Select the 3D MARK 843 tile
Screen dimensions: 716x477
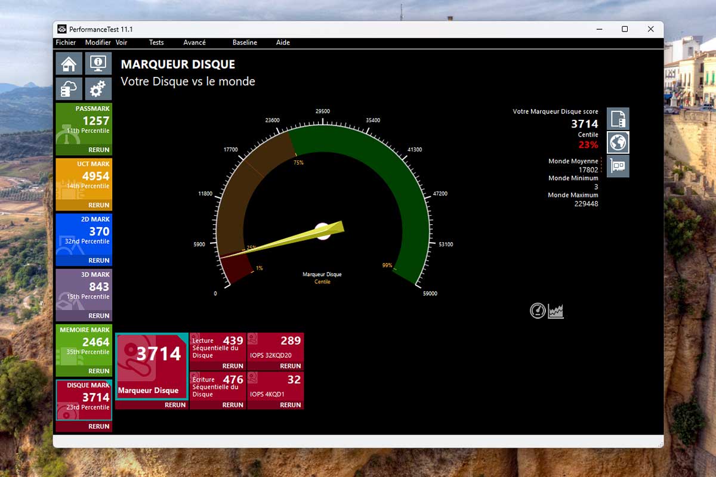point(84,290)
